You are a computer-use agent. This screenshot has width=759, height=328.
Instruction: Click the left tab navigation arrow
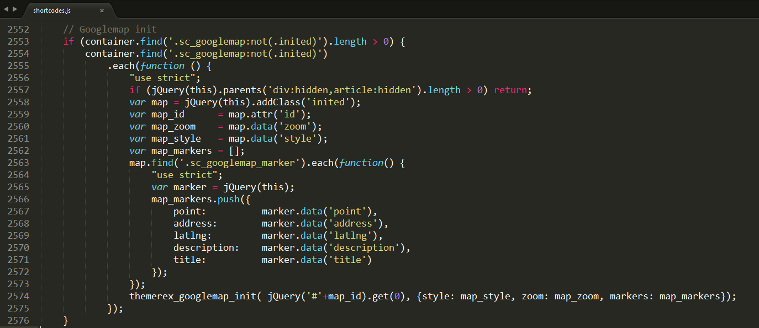click(6, 9)
